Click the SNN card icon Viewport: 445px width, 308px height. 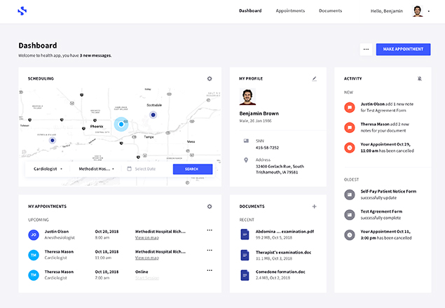point(246,141)
